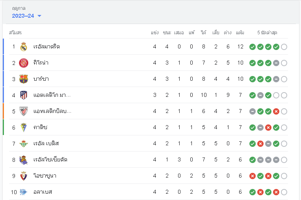Click the Alavés club crest
Viewport: 301px width, 200px height.
point(23,192)
